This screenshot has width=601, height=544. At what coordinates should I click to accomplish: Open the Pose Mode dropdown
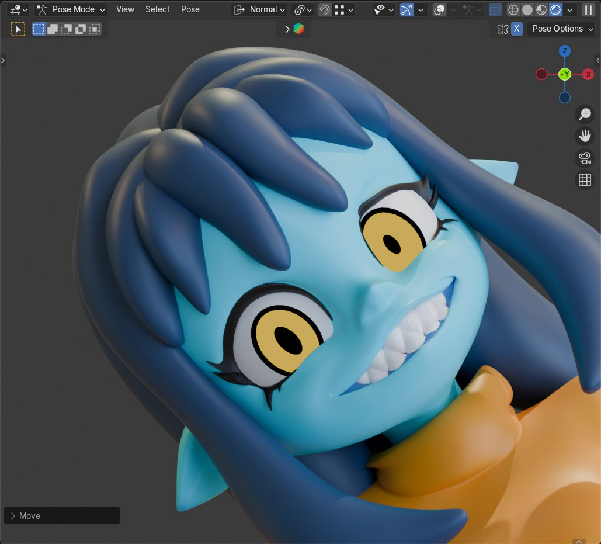pos(71,10)
